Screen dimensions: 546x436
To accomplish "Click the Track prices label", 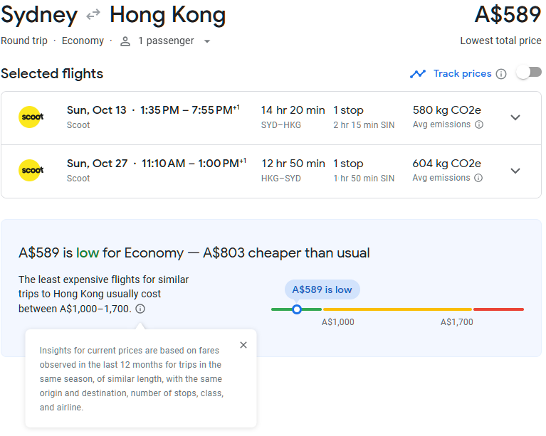I will tap(462, 74).
